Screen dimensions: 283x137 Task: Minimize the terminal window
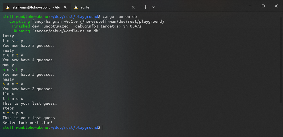(x=250, y=6)
